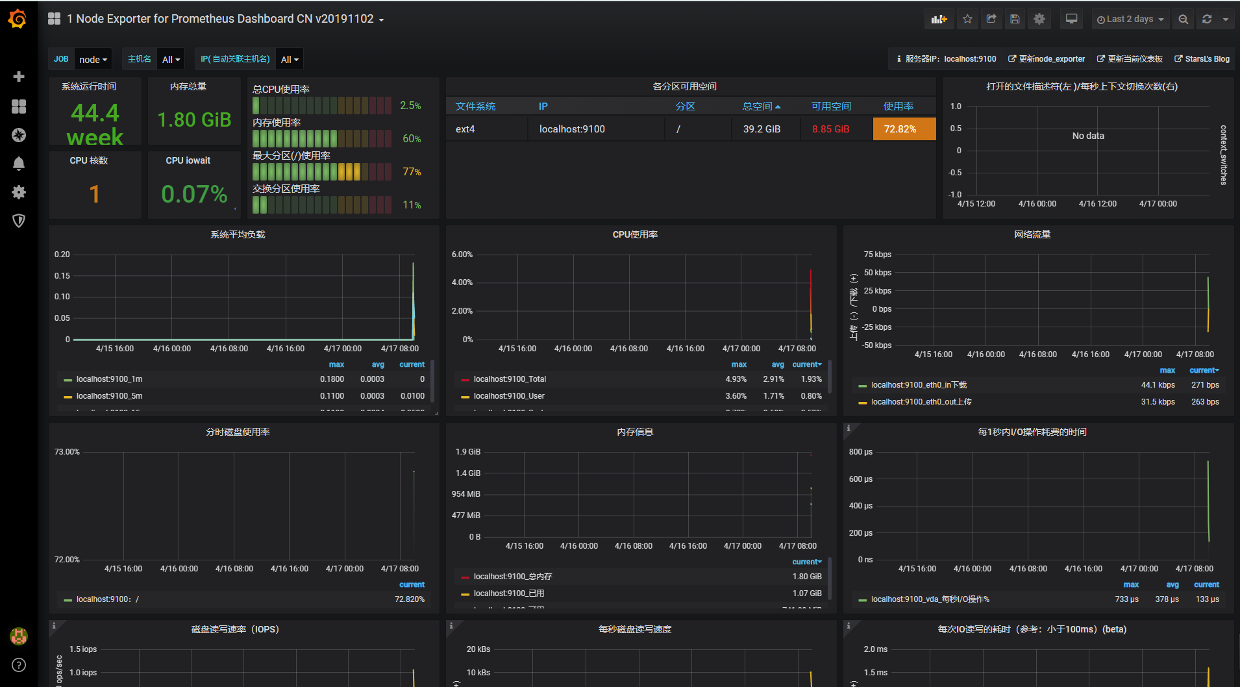Refresh the dashboard
1240x687 pixels.
1207,19
